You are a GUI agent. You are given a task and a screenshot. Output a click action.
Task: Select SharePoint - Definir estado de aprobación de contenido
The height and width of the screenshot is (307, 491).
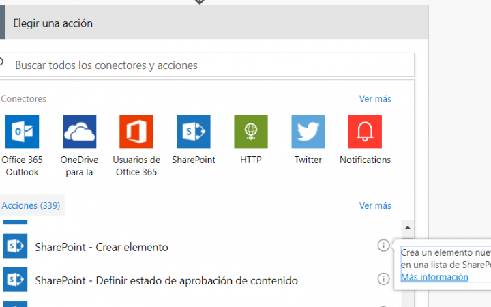click(166, 280)
